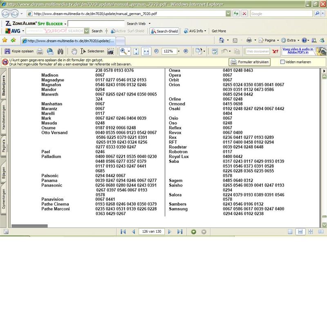Fit page height with vertical-arrows icon
The height and width of the screenshot is (314, 327).
tap(136, 51)
